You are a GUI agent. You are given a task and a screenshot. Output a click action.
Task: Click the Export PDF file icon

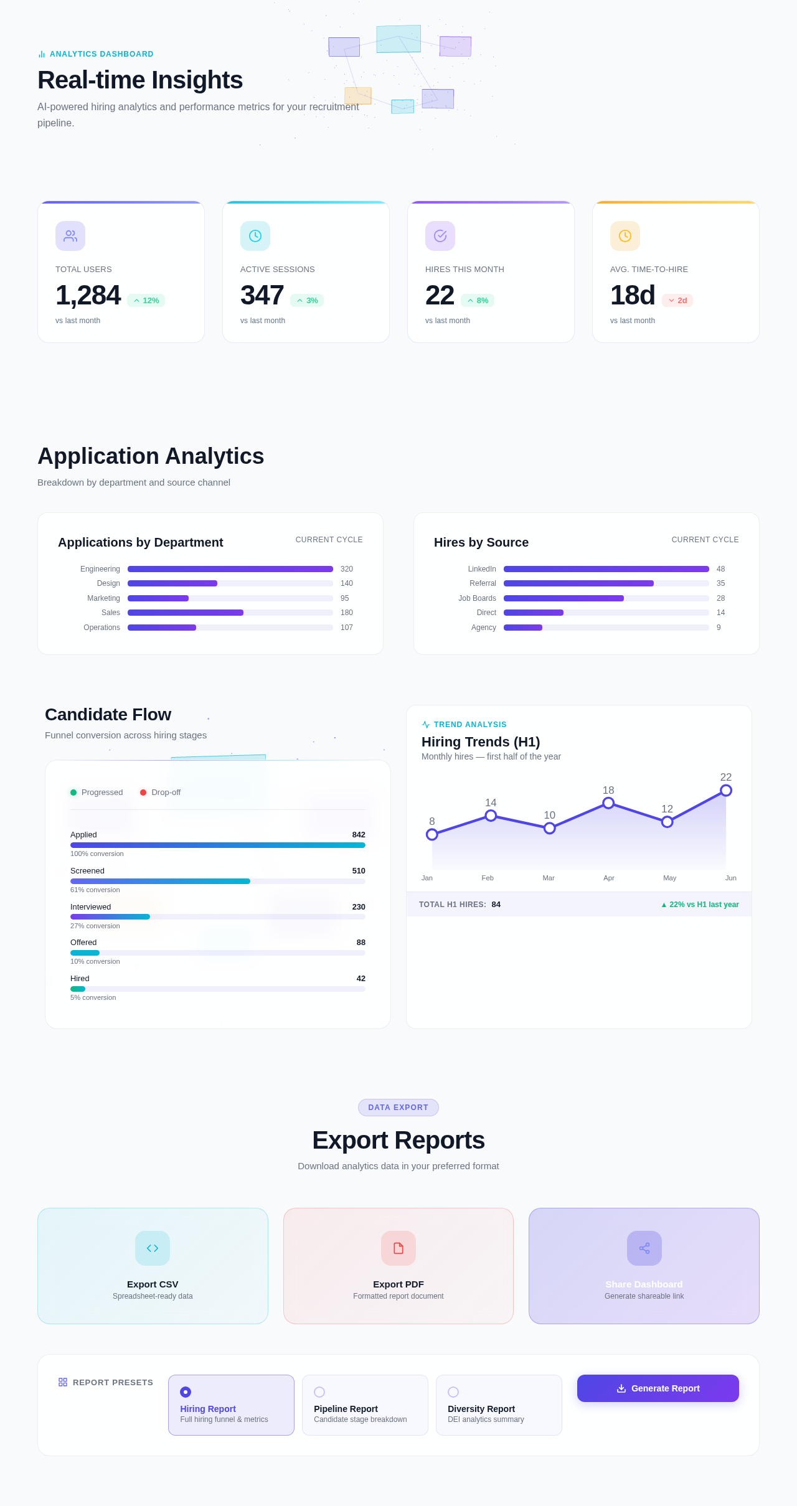398,1248
